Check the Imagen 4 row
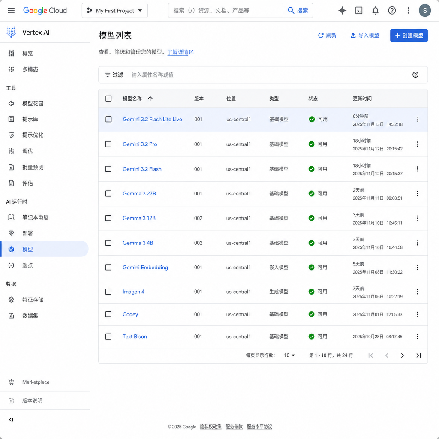Viewport: 439px width, 439px height. [x=108, y=292]
